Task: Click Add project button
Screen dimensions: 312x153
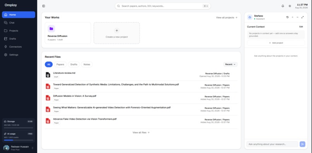Action: [x=276, y=43]
